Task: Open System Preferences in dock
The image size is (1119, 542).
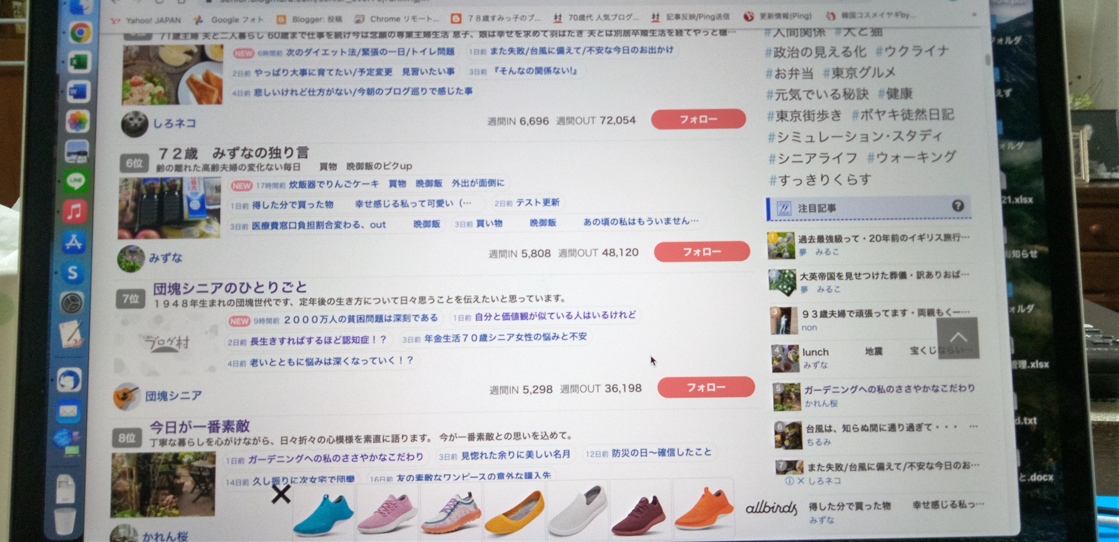Action: point(72,303)
